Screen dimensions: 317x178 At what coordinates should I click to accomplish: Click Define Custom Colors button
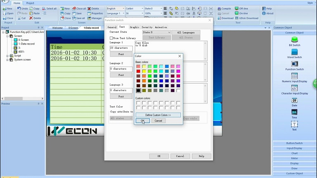[x=158, y=115]
